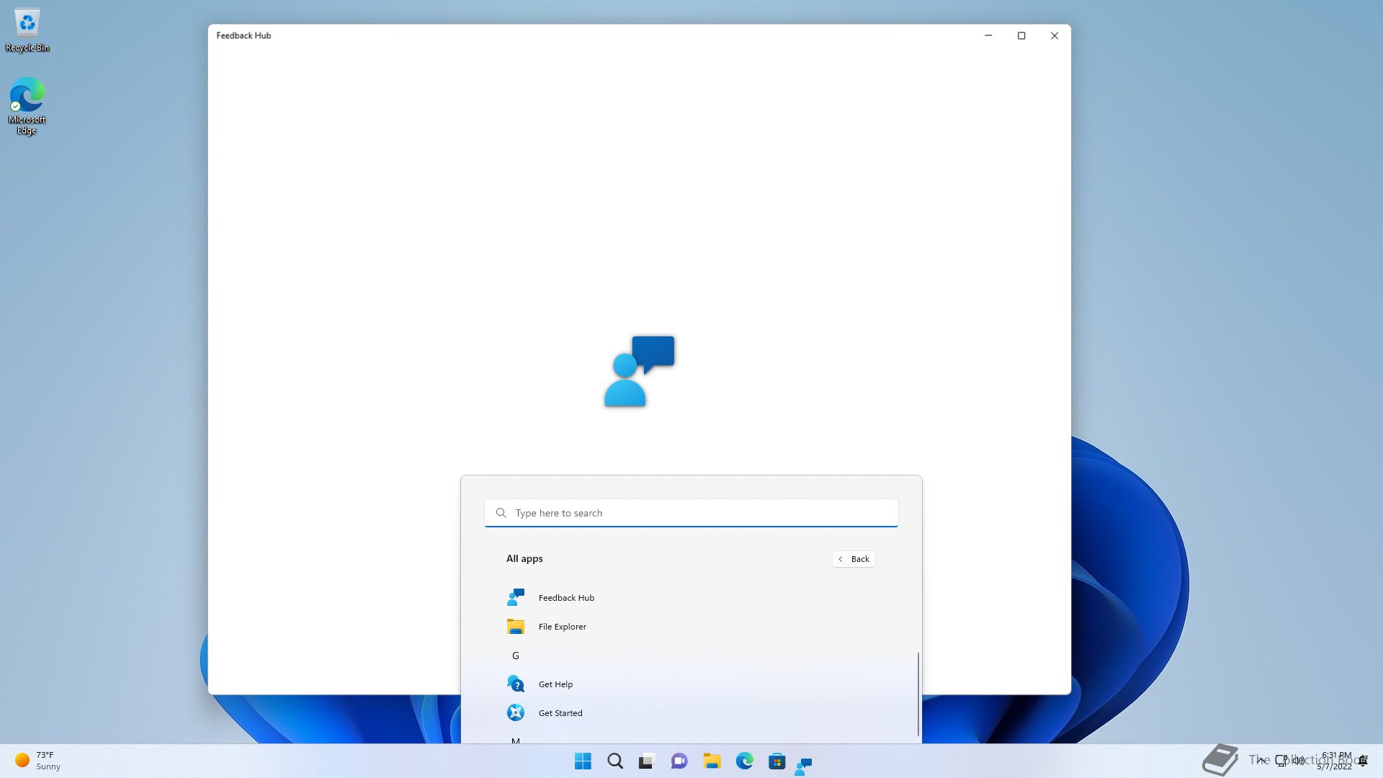This screenshot has width=1383, height=778.
Task: Open Feedback Hub in All apps list
Action: click(x=691, y=597)
